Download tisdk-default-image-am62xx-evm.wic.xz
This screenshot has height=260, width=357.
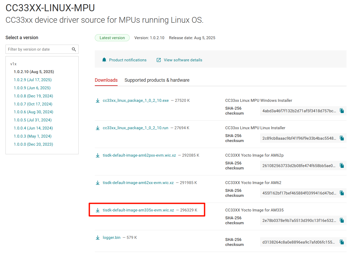138,183
